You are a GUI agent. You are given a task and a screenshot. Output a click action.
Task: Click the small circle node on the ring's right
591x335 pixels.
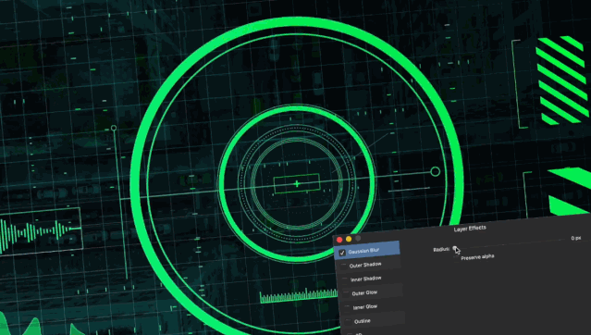(436, 171)
